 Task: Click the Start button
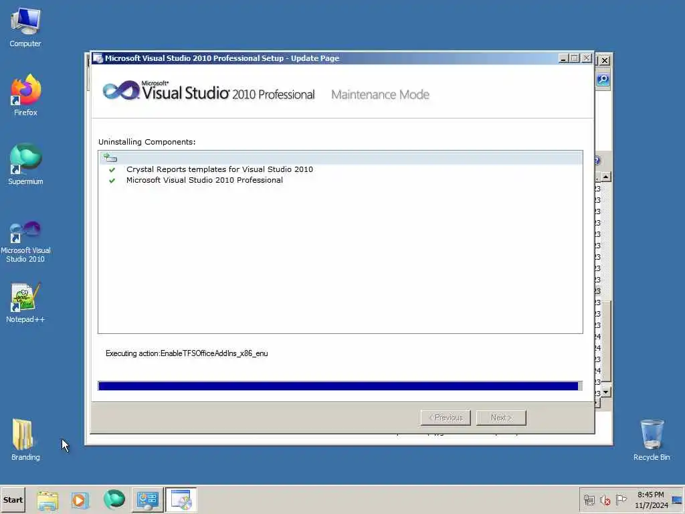[x=13, y=499]
